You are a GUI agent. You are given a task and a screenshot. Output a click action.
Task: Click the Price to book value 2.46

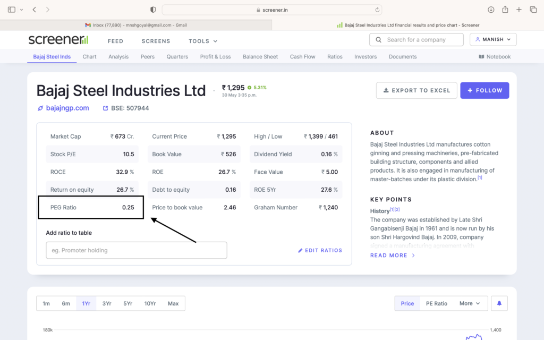(x=229, y=208)
